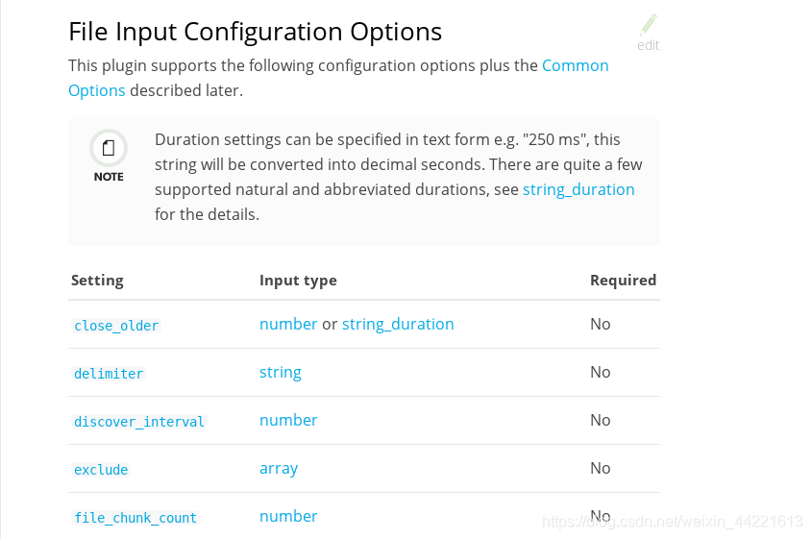Click the string input type link
Image resolution: width=812 pixels, height=539 pixels.
point(281,372)
